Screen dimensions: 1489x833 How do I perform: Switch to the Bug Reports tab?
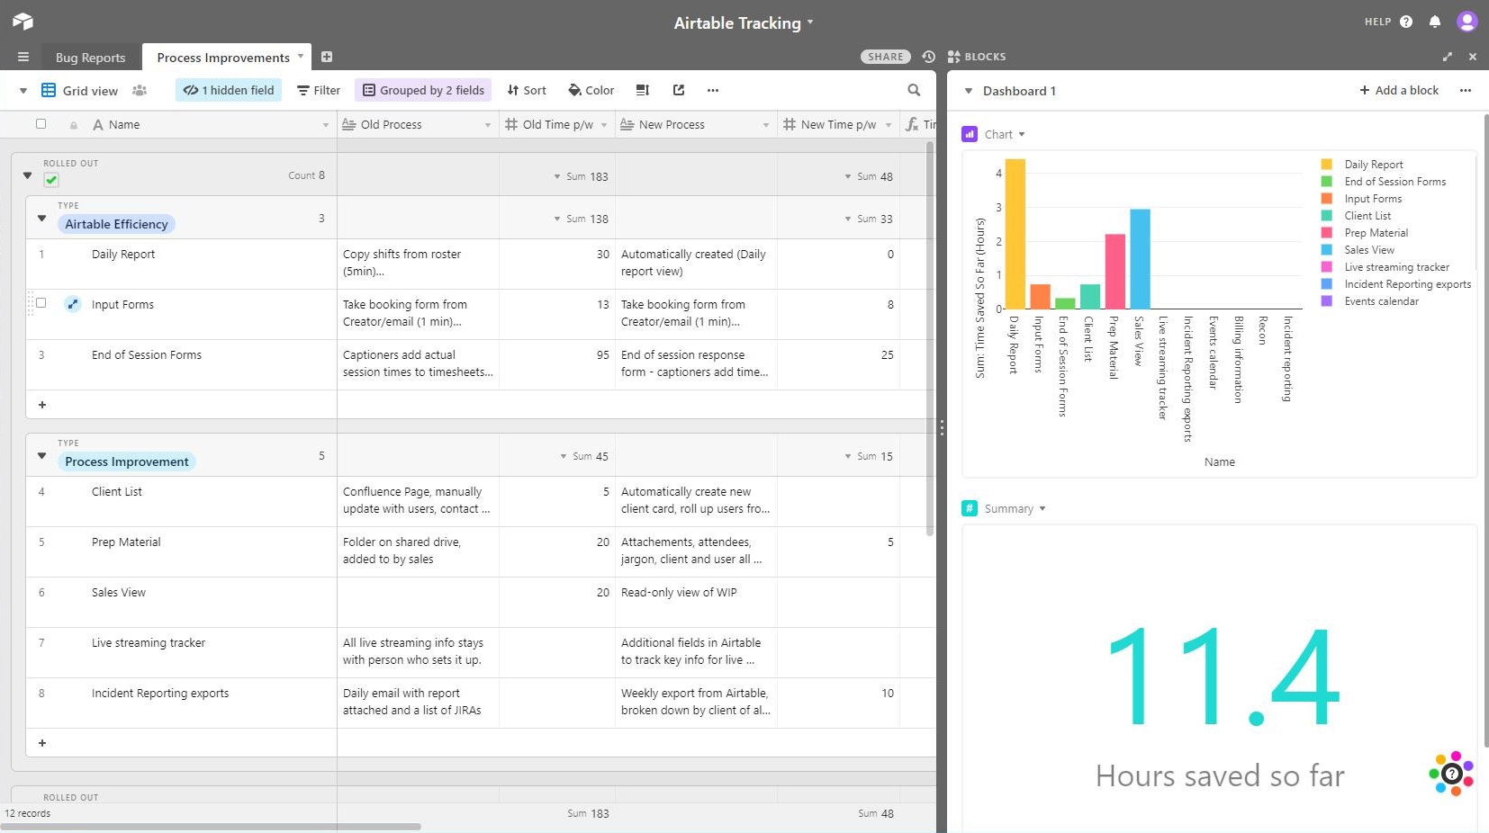pyautogui.click(x=90, y=58)
